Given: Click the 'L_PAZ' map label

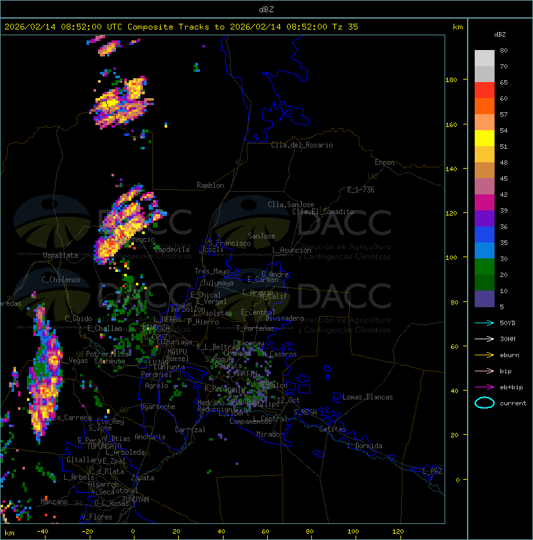Looking at the screenshot, I should [432, 471].
